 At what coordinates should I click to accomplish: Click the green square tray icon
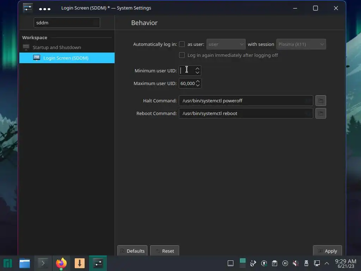pyautogui.click(x=243, y=261)
